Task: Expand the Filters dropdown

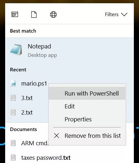Action: (x=116, y=15)
